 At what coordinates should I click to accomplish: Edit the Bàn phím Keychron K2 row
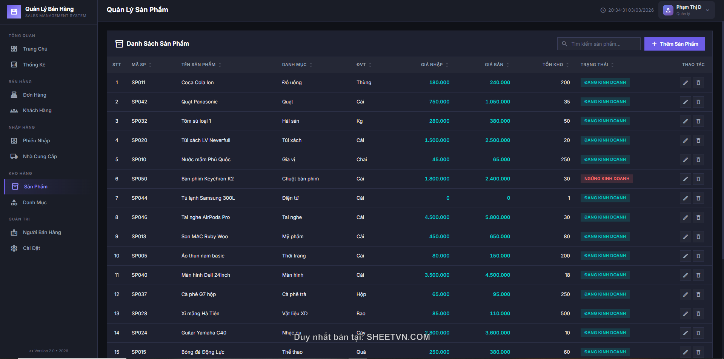(685, 179)
